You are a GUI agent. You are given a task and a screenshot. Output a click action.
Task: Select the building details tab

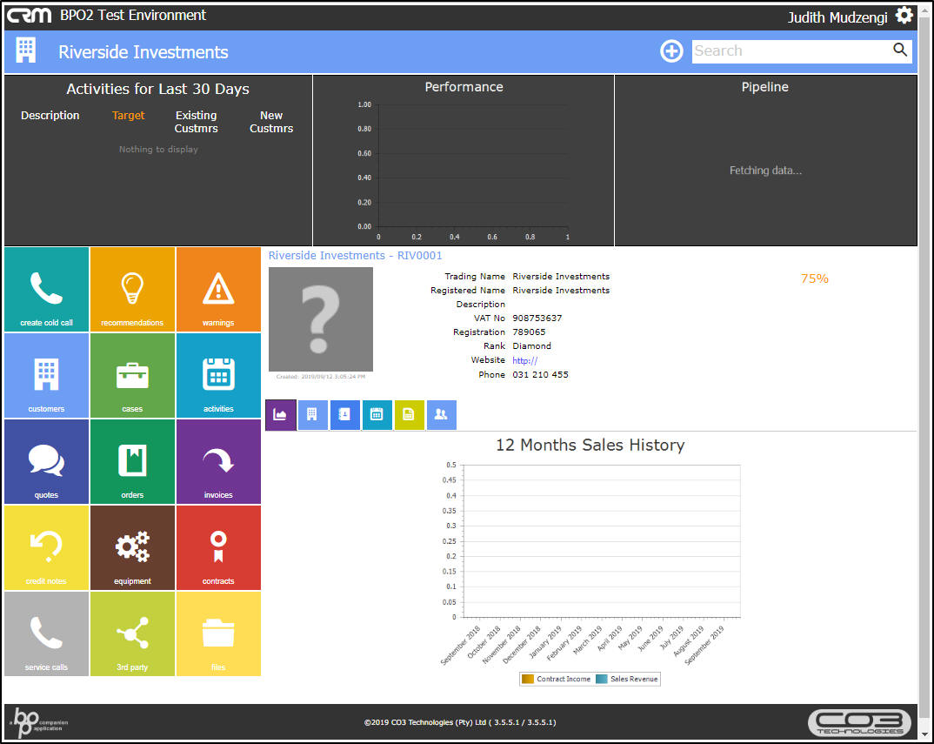point(312,415)
